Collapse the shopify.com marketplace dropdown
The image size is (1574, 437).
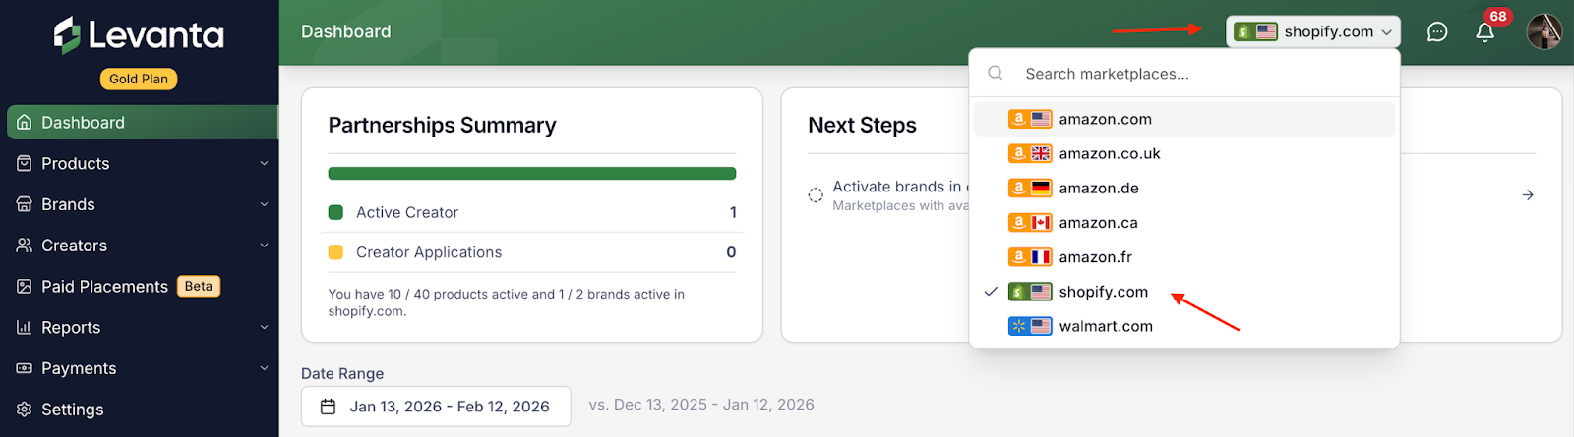point(1312,31)
